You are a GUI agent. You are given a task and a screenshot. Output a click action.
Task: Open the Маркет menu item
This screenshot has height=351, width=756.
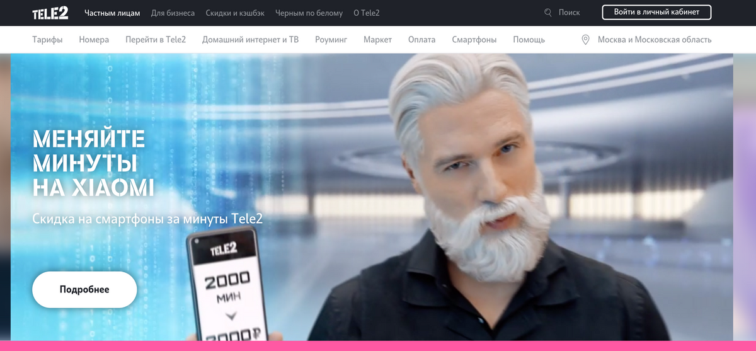click(377, 40)
